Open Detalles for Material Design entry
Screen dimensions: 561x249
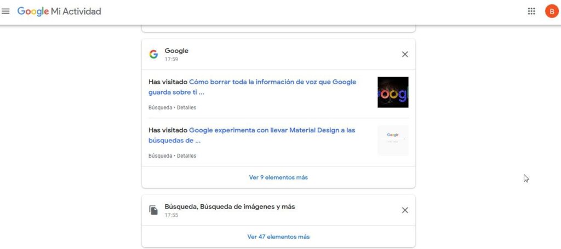pos(186,156)
